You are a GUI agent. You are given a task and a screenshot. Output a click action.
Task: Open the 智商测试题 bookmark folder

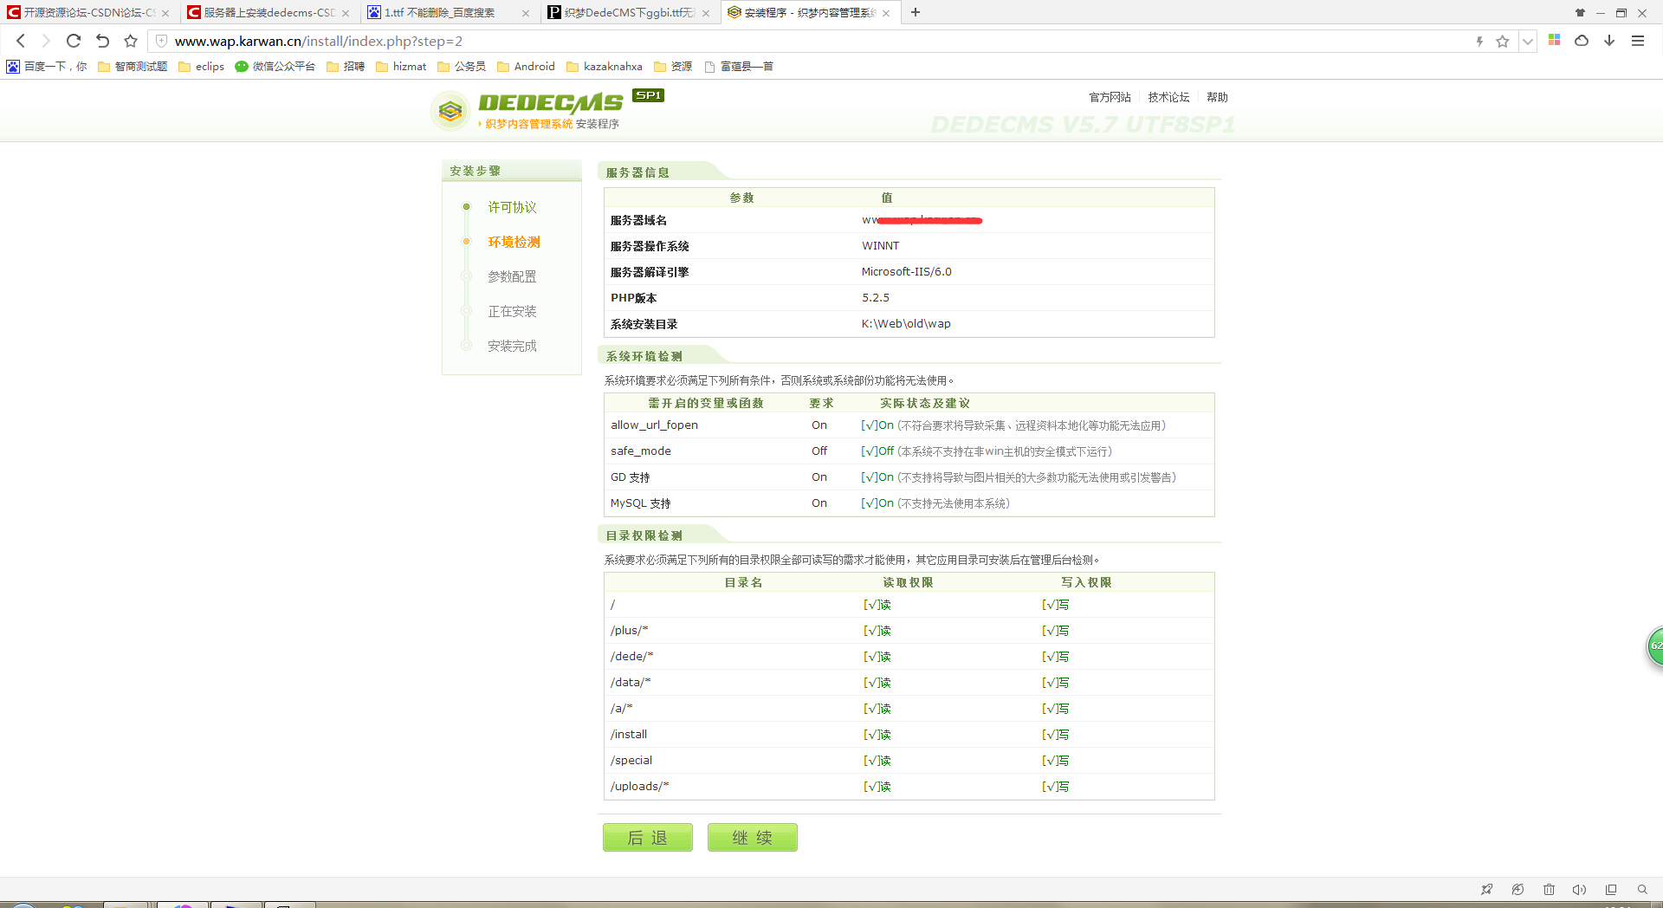pos(133,66)
